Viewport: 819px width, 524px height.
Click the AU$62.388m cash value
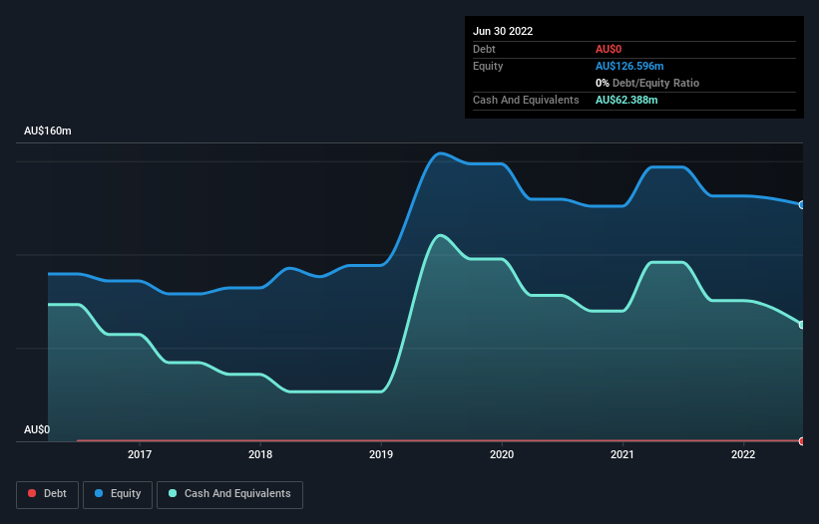click(626, 100)
